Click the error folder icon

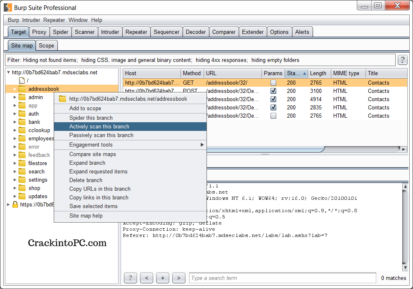[22, 147]
